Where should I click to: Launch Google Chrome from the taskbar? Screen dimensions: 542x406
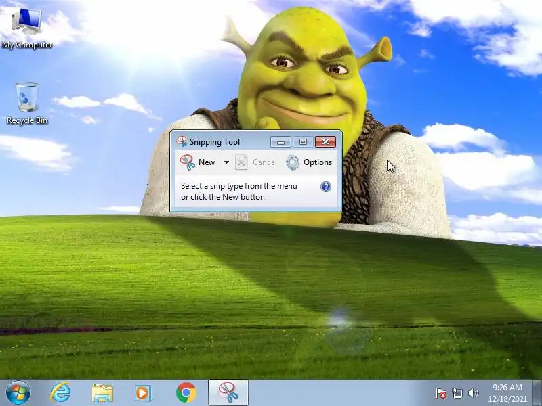tap(186, 393)
